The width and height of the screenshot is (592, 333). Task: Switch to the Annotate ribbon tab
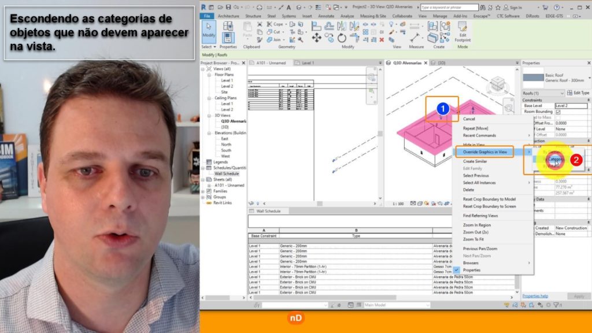pos(327,16)
